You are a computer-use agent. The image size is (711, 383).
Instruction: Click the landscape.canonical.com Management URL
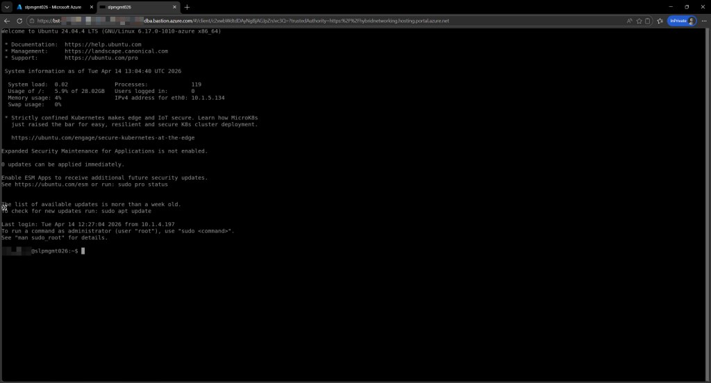[x=116, y=51]
